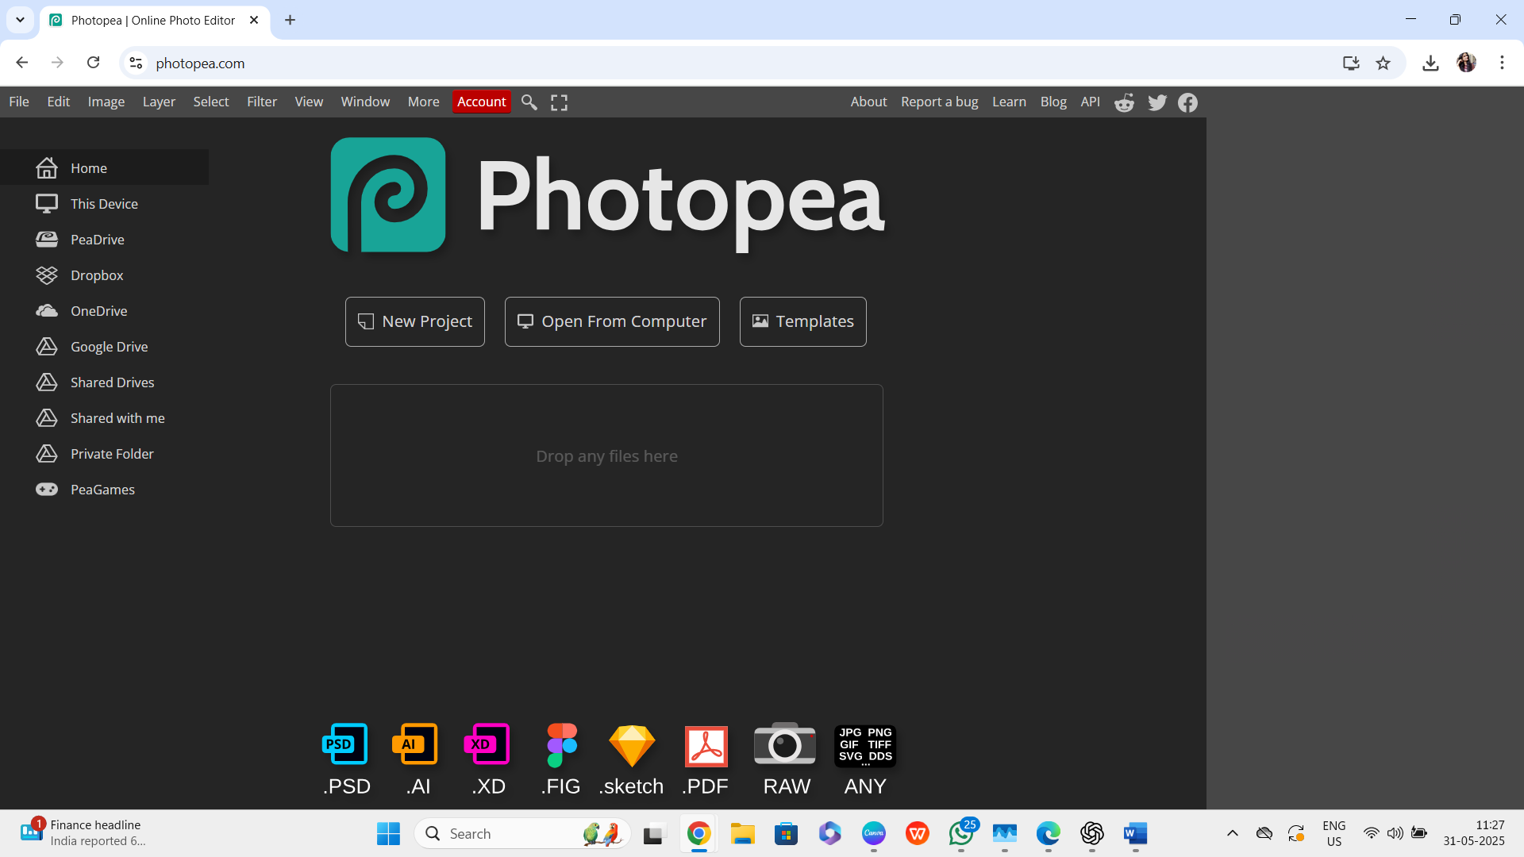1524x857 pixels.
Task: Open the Filter menu
Action: [x=261, y=102]
